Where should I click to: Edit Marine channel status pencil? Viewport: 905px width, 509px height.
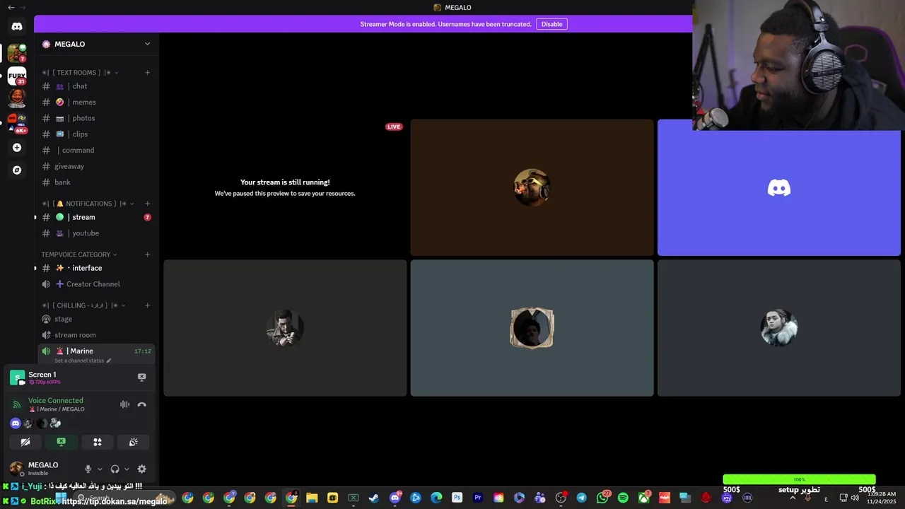(109, 361)
